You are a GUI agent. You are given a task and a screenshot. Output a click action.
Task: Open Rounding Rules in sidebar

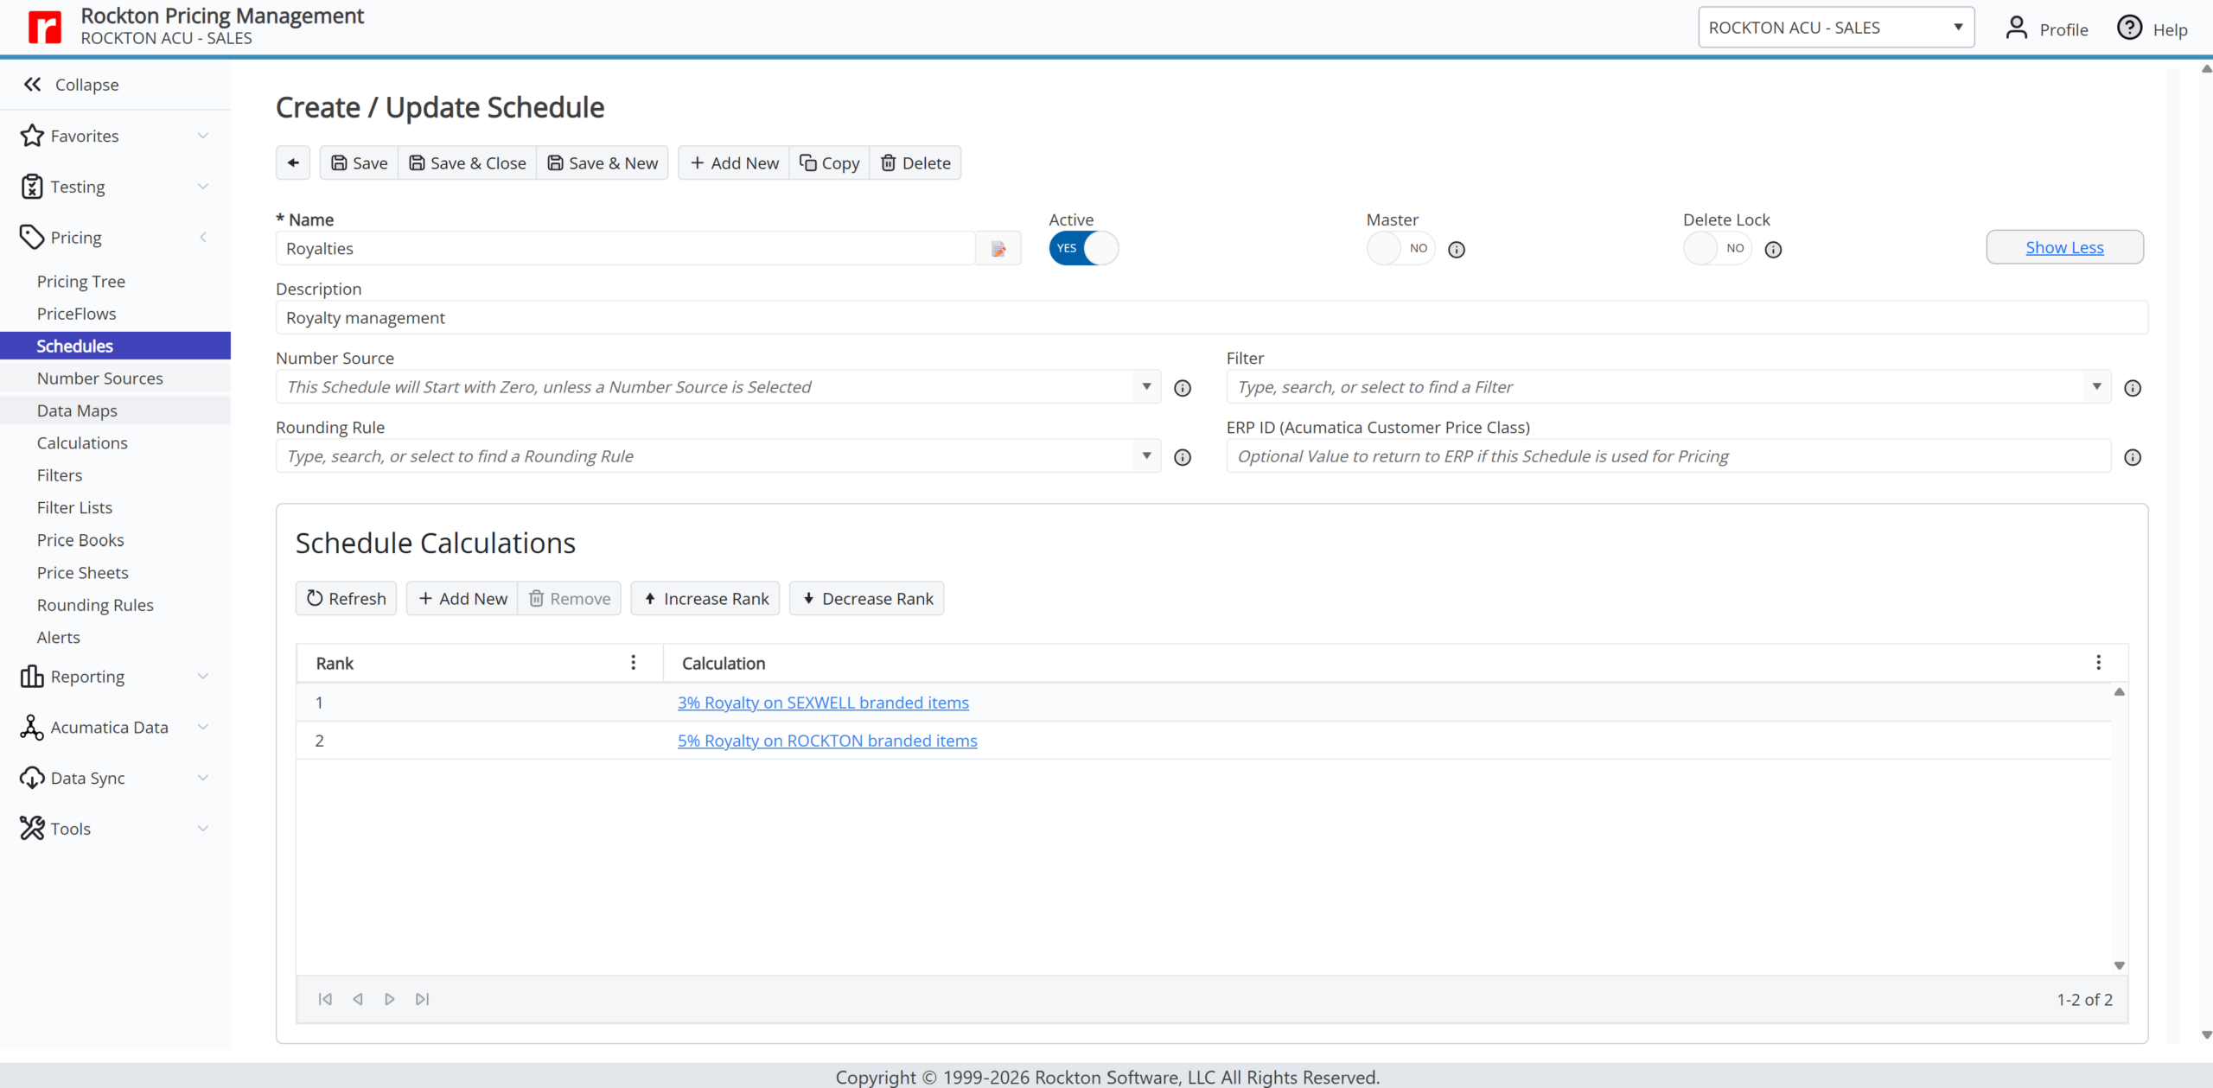95,605
